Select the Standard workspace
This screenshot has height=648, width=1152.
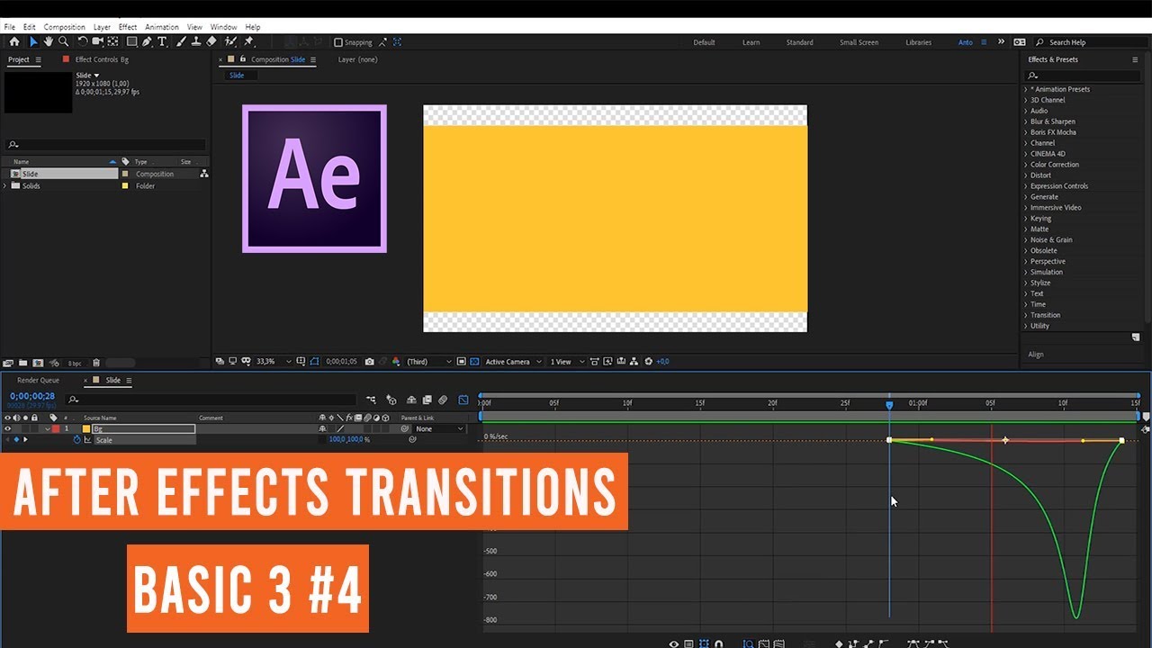(x=799, y=42)
